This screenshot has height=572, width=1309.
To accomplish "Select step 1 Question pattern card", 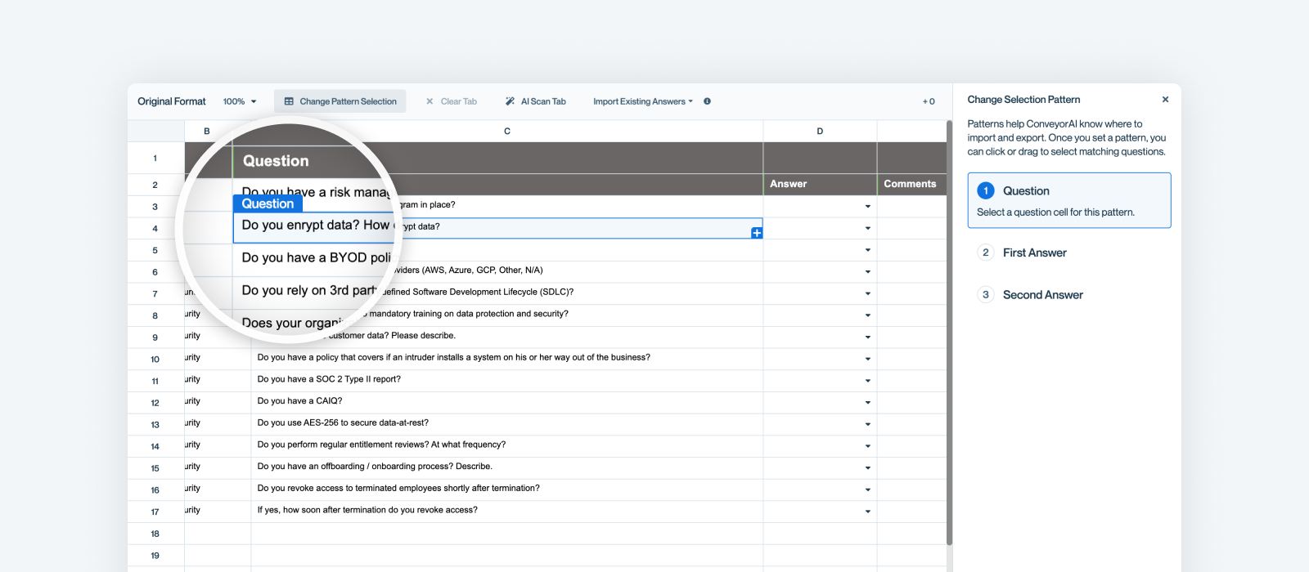I will tap(1068, 200).
